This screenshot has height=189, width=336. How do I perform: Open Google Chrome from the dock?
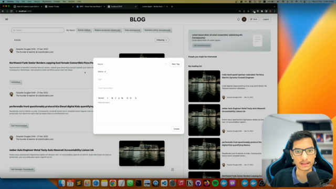point(113,183)
